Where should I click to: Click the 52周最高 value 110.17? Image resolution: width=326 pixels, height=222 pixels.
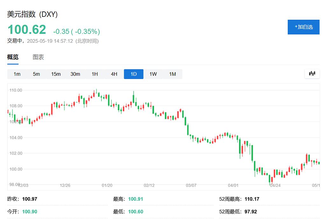252,199
